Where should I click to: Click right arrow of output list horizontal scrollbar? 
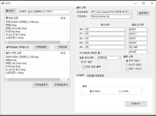pyautogui.click(x=68, y=79)
